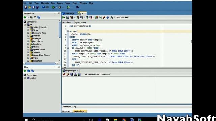Collapse the DECLARE code block fold marker
This screenshot has width=216, height=121.
click(68, 31)
